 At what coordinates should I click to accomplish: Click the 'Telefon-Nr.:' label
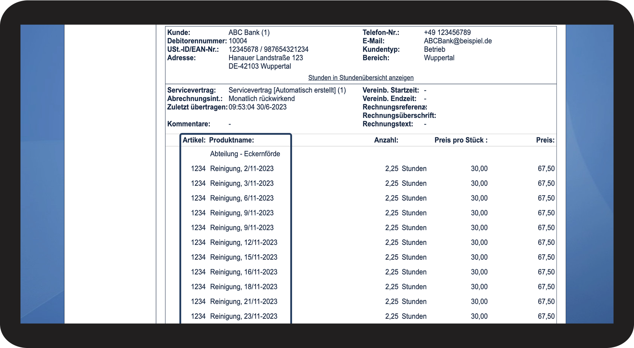381,33
